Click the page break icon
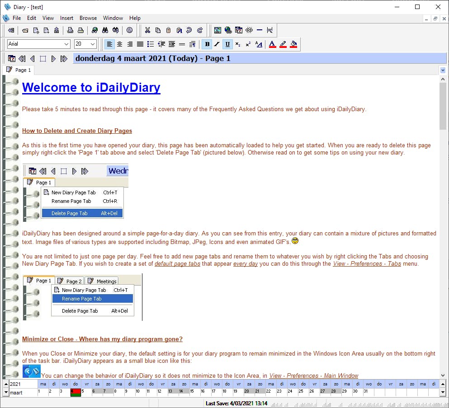Image resolution: width=449 pixels, height=408 pixels. (269, 30)
